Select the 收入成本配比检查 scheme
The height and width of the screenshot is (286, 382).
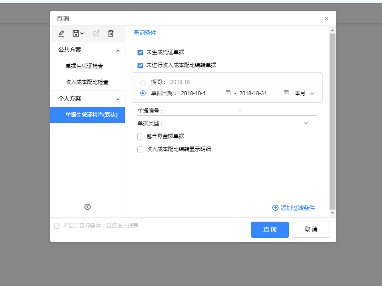tap(87, 82)
